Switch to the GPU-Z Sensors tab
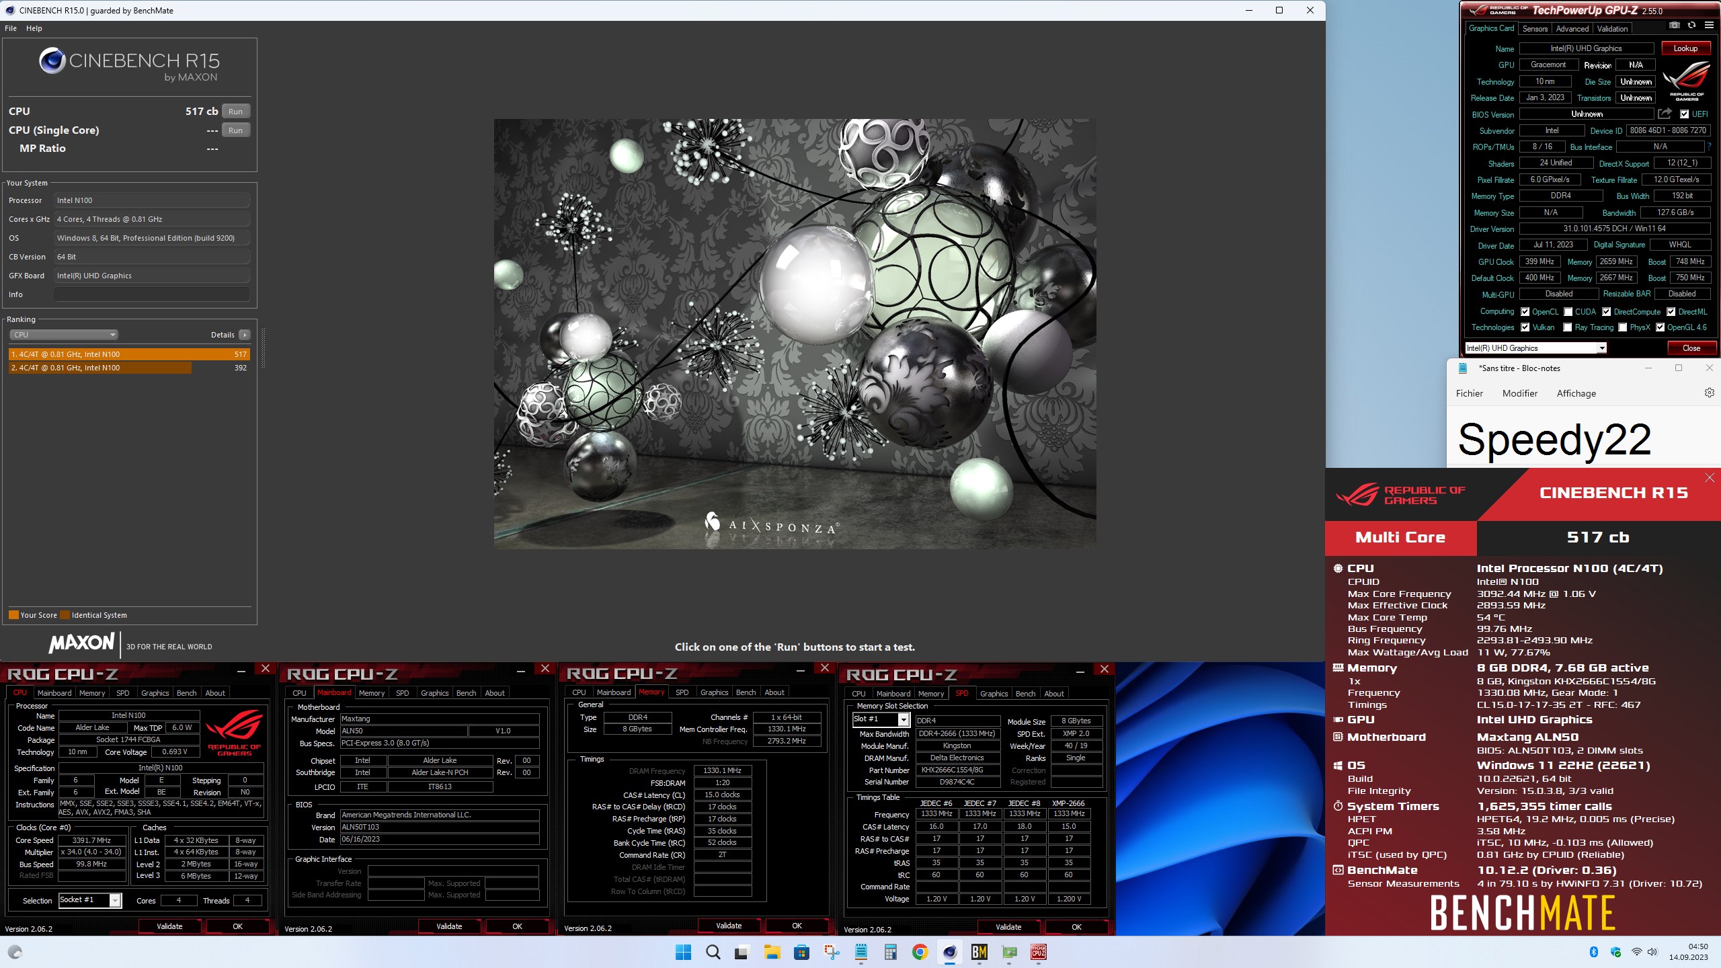This screenshot has height=968, width=1721. (x=1535, y=29)
